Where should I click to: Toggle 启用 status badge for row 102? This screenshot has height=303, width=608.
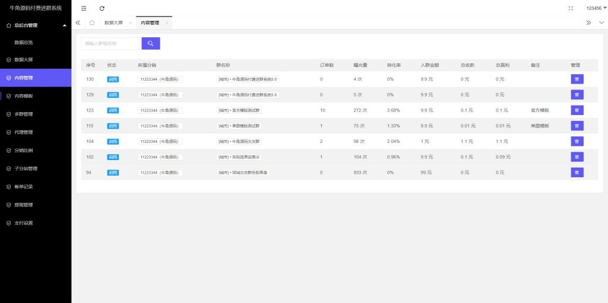pos(113,157)
